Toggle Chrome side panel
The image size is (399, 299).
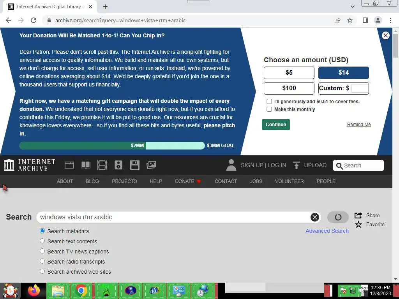tap(365, 20)
